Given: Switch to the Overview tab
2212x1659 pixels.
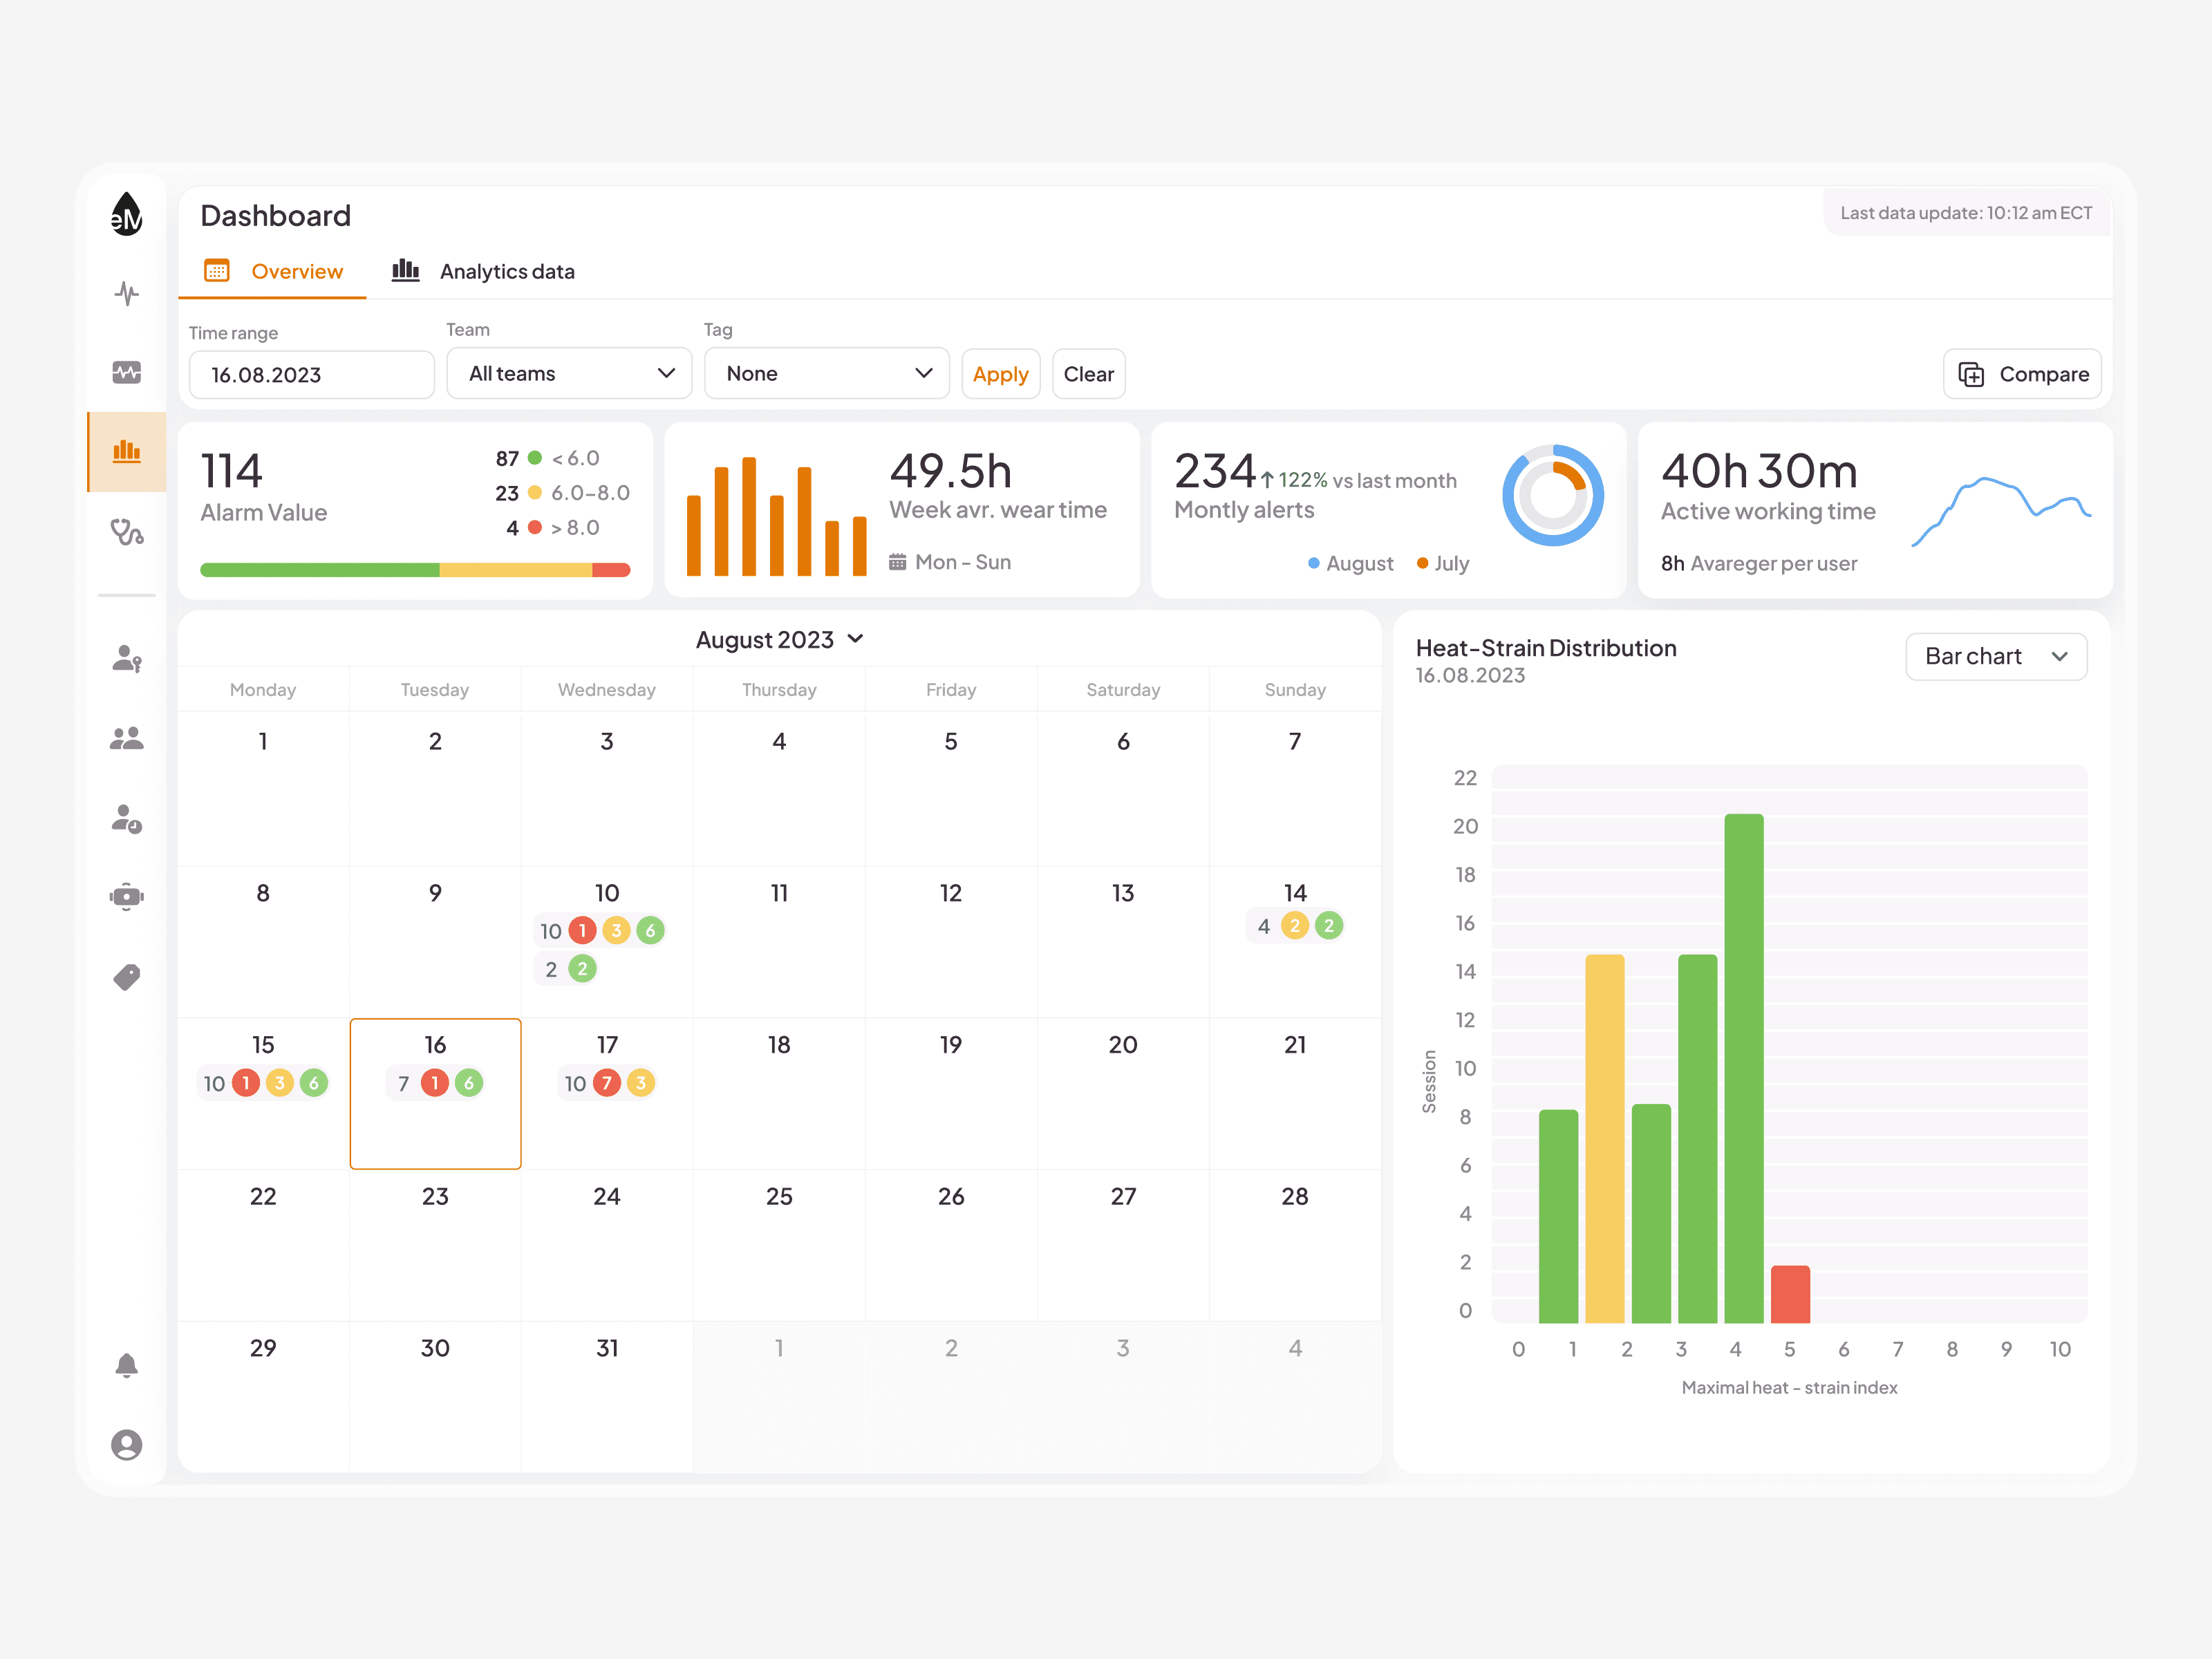Looking at the screenshot, I should (x=272, y=272).
